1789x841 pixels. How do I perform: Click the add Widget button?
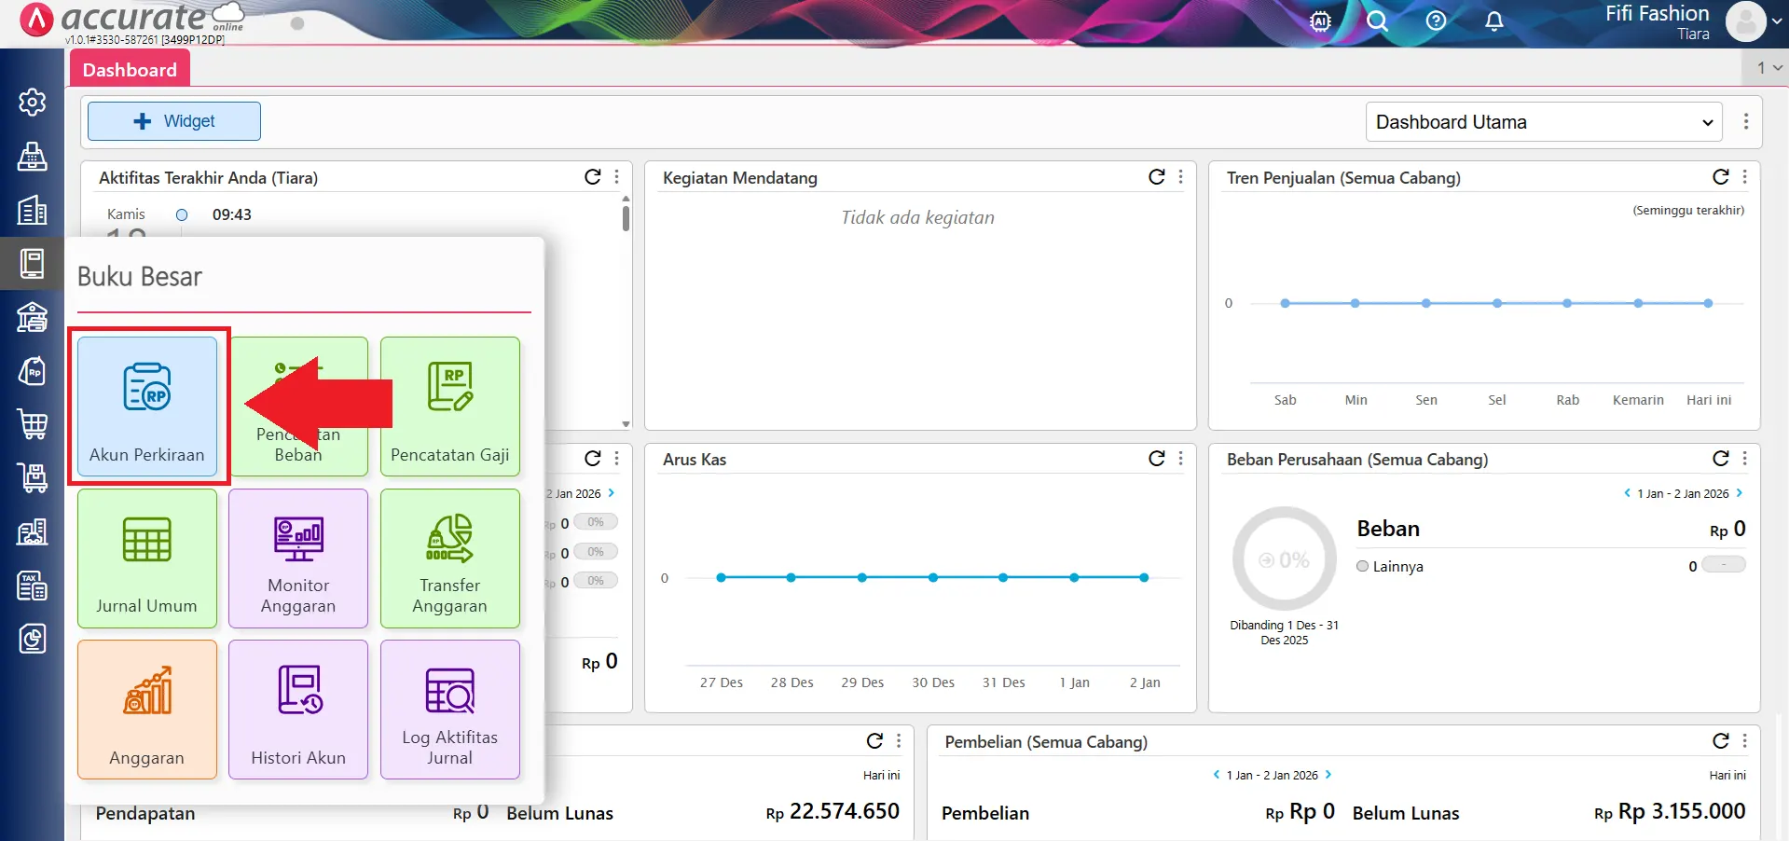(174, 121)
